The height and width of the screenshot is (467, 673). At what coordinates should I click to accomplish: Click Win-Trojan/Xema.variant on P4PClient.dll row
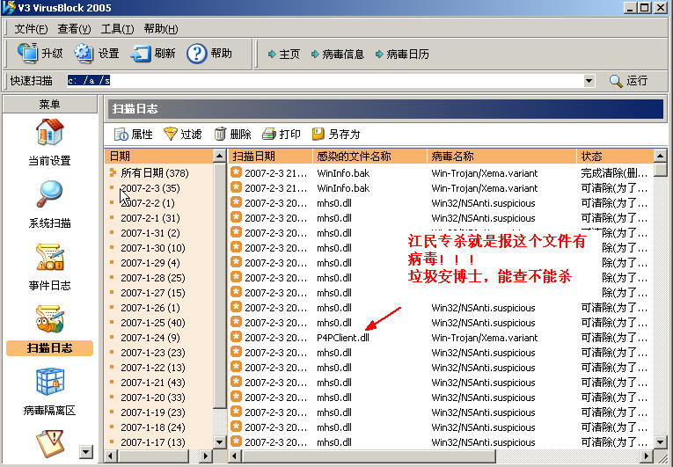click(485, 338)
